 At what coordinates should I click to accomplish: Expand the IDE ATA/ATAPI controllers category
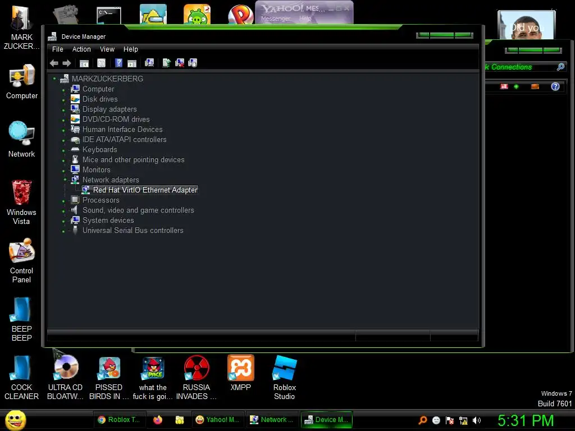(x=63, y=140)
